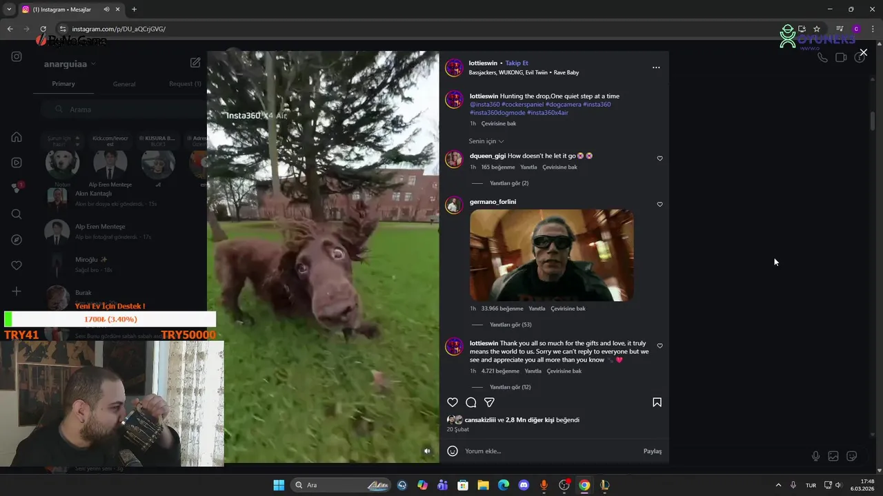The image size is (883, 496).
Task: Reply to dqueen_gigi's comment via Yanıtla
Action: (x=528, y=167)
